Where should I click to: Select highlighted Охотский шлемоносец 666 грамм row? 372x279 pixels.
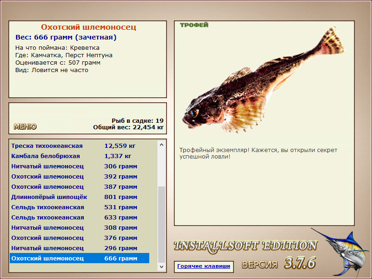[80, 258]
